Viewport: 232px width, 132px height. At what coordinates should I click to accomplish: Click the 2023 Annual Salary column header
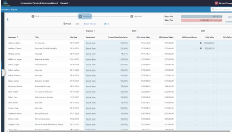[x=166, y=37]
